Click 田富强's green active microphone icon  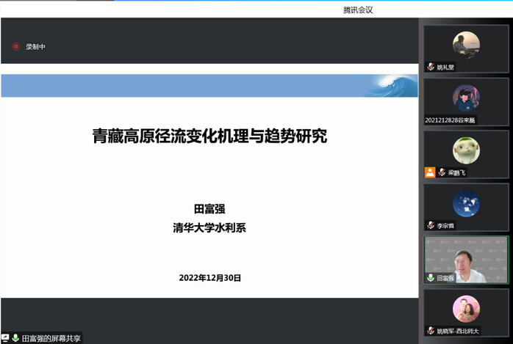(x=431, y=278)
